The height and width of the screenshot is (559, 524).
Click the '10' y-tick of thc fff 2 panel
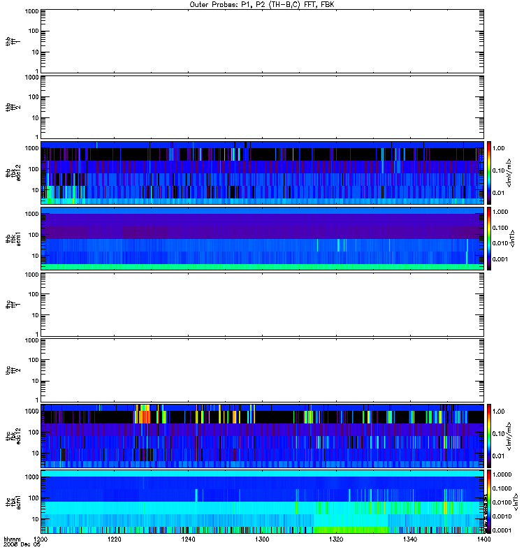click(36, 381)
